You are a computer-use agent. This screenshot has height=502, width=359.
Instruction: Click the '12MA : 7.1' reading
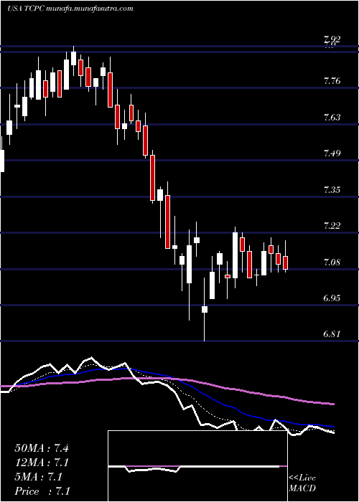point(42,463)
